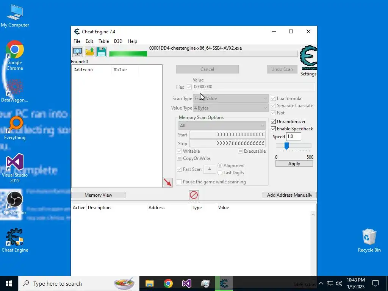Click the Stop address field
This screenshot has height=291, width=388.
point(228,144)
